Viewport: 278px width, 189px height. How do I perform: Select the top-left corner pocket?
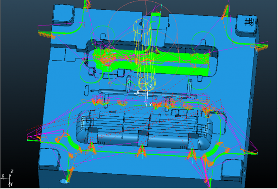[x=63, y=14]
